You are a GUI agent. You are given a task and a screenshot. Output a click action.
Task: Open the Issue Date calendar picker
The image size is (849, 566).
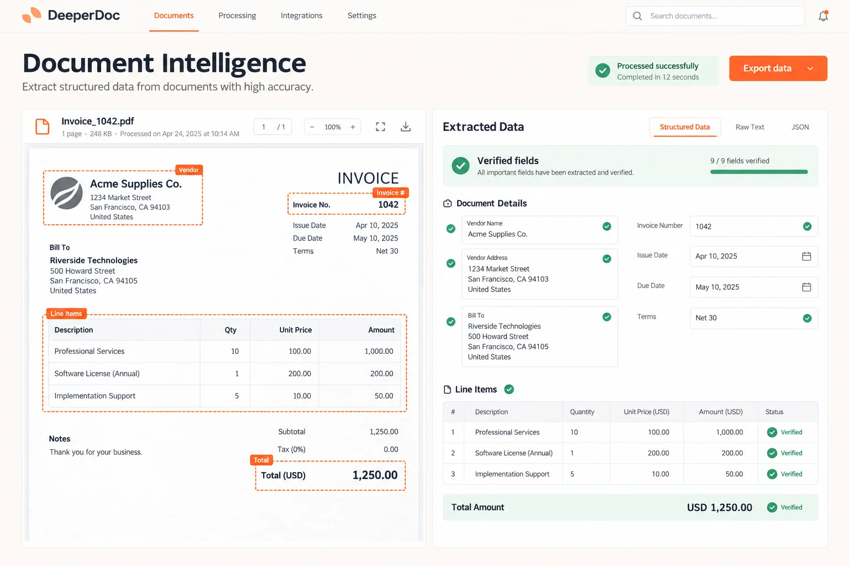[x=806, y=256]
